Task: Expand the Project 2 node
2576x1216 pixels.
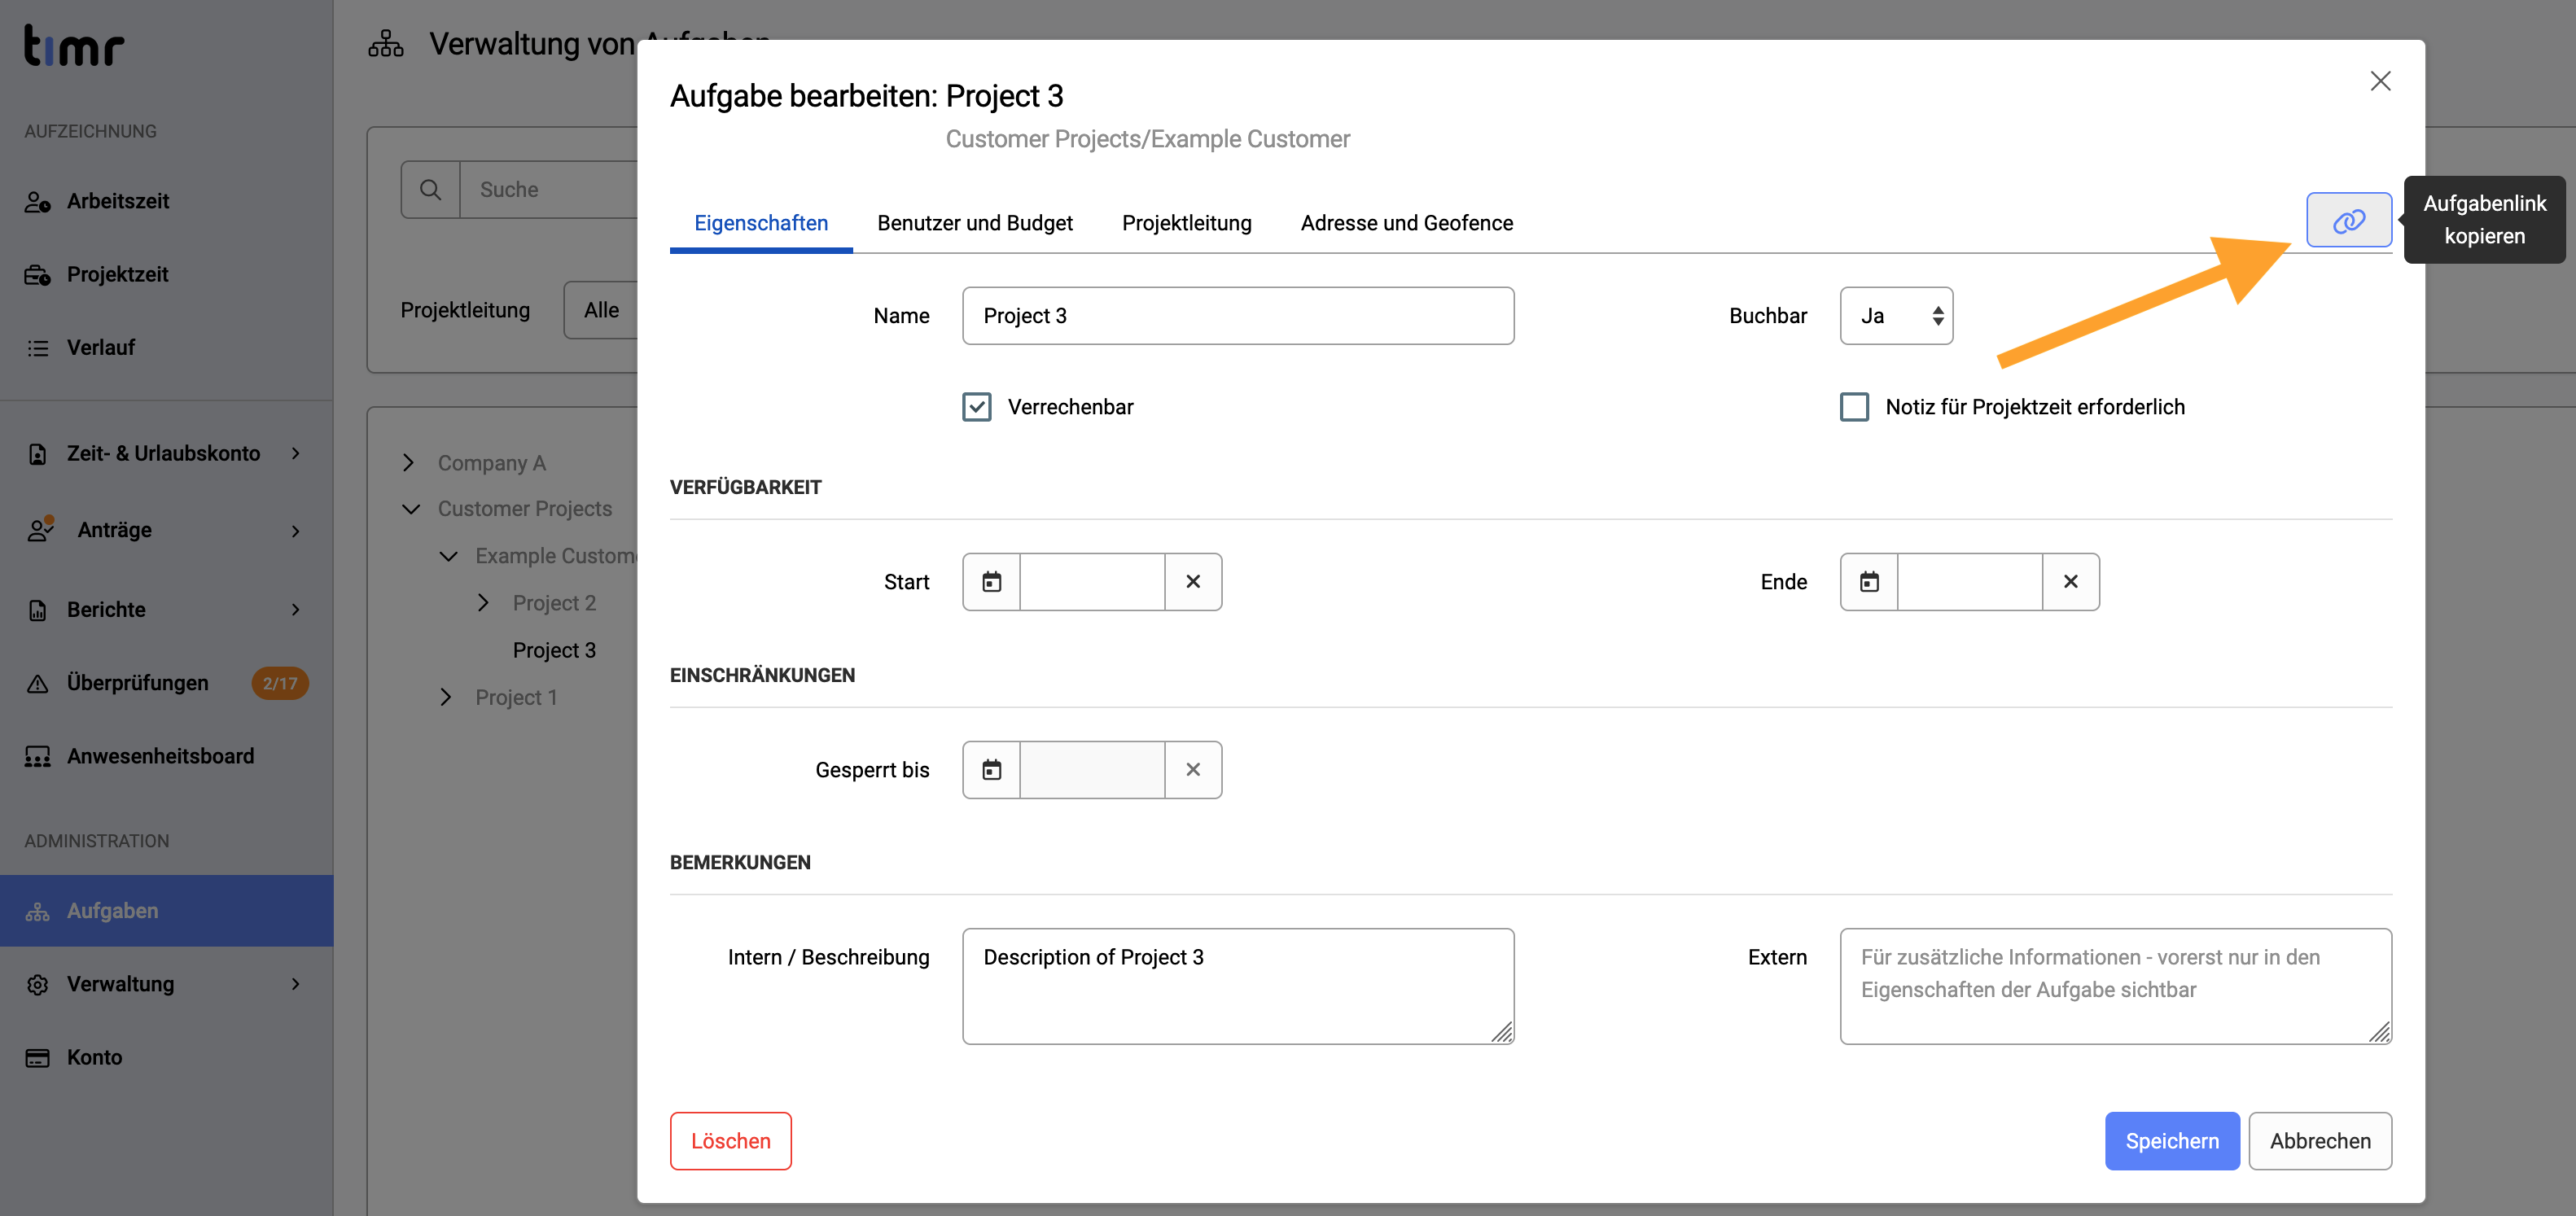Action: point(483,603)
